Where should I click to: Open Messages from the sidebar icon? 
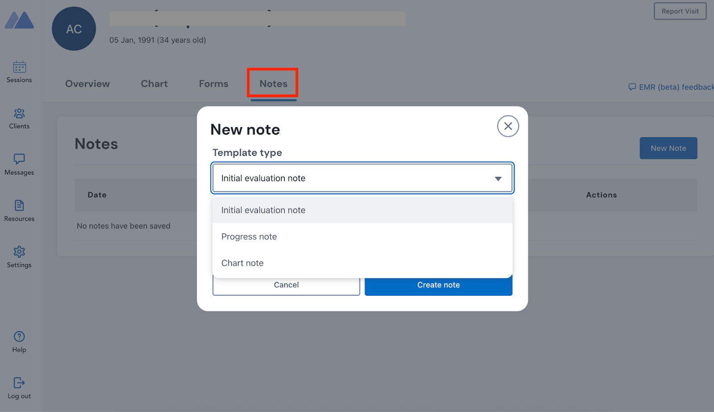(x=19, y=159)
